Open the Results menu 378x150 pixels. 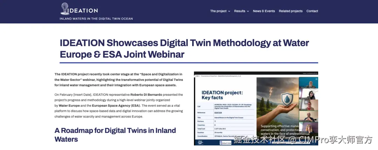[x=240, y=11]
